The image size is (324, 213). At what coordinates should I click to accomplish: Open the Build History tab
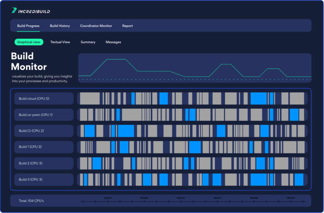(x=60, y=26)
